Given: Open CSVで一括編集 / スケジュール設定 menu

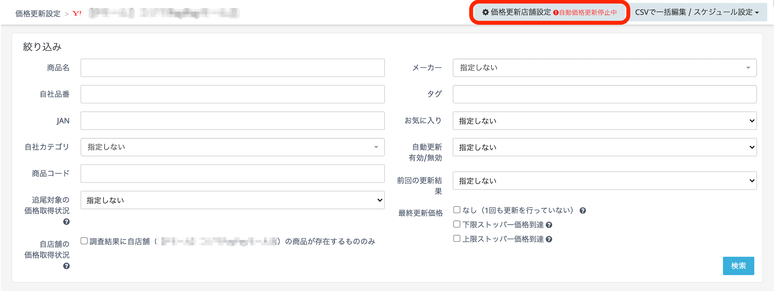Looking at the screenshot, I should tap(697, 12).
